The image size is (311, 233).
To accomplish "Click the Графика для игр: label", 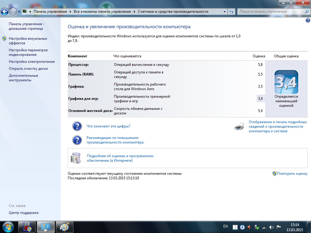I will pos(83,99).
